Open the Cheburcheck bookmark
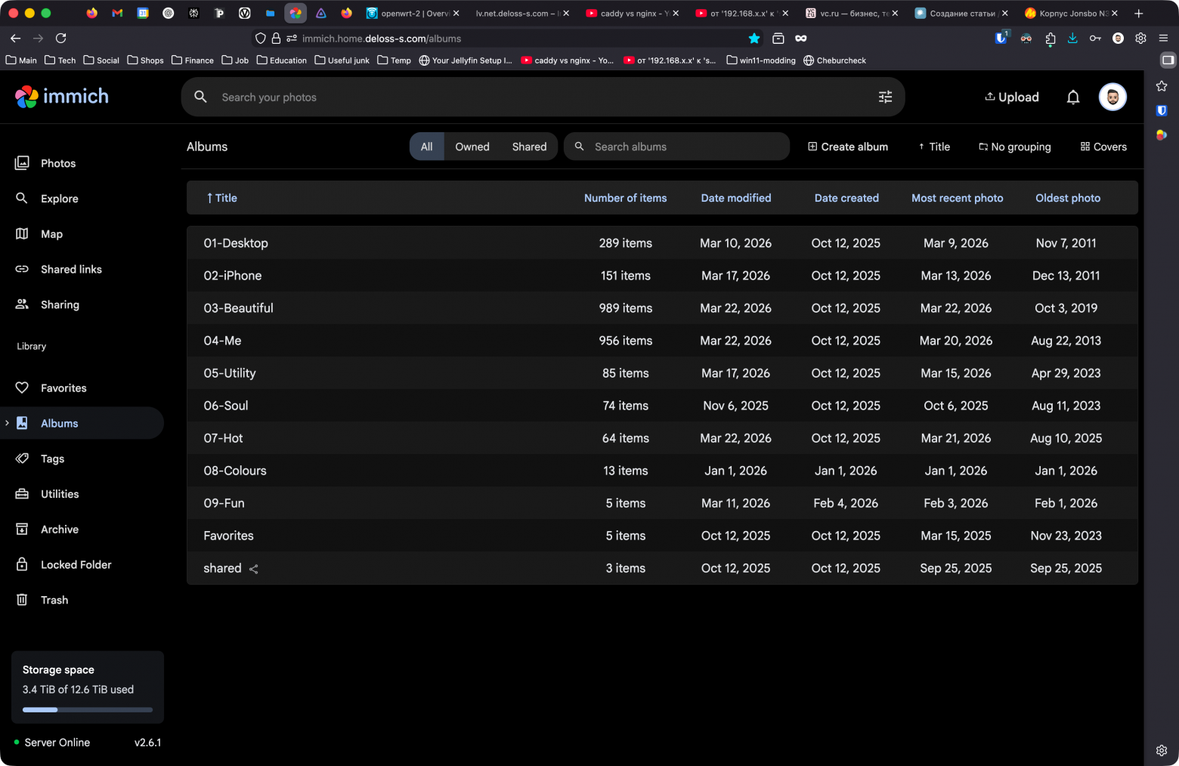1179x766 pixels. (834, 60)
